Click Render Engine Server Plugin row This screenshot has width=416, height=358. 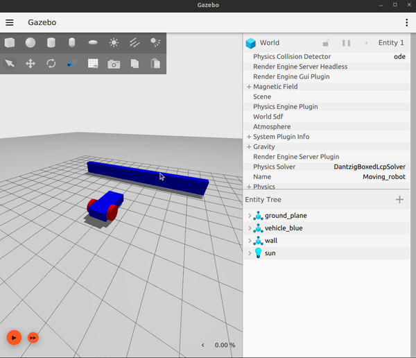[x=327, y=157]
